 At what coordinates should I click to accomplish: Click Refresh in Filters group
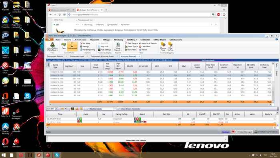click(143, 50)
